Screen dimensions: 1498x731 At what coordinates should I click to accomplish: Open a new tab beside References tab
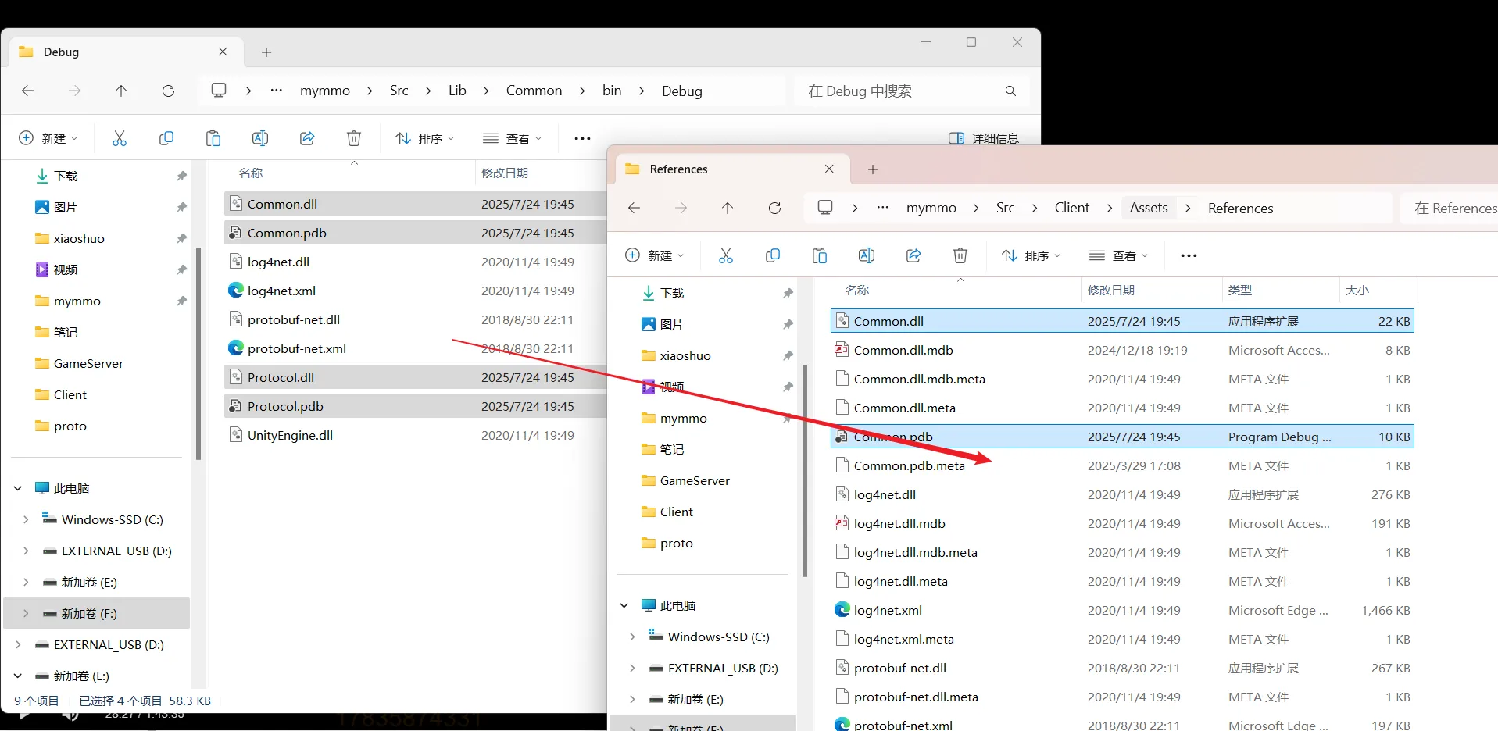point(873,169)
